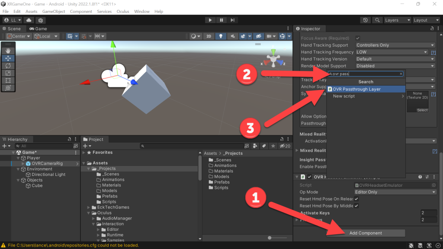Toggle Reset Hmd Pose By Middle checkbox

tap(356, 206)
